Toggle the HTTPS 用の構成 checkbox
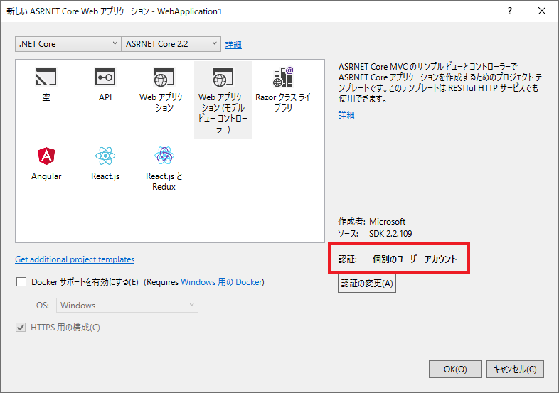The image size is (559, 393). [x=21, y=328]
